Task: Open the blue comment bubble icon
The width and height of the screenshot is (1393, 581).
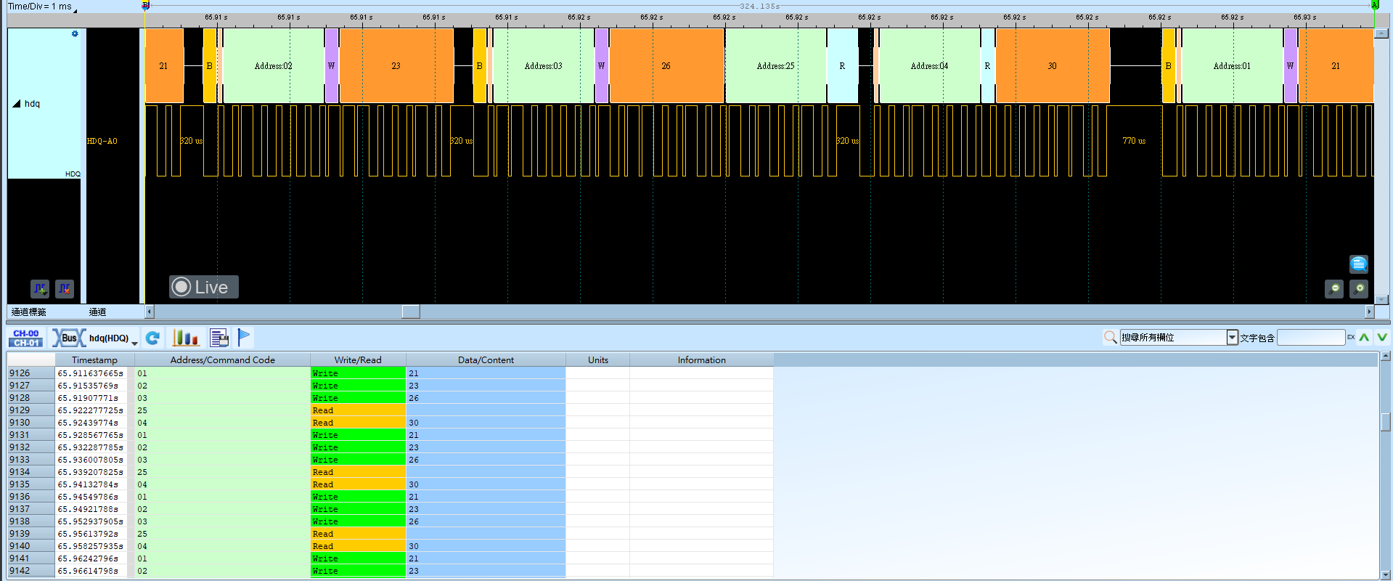Action: click(1359, 264)
